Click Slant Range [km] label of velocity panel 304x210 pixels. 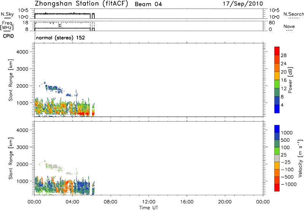pyautogui.click(x=11, y=158)
